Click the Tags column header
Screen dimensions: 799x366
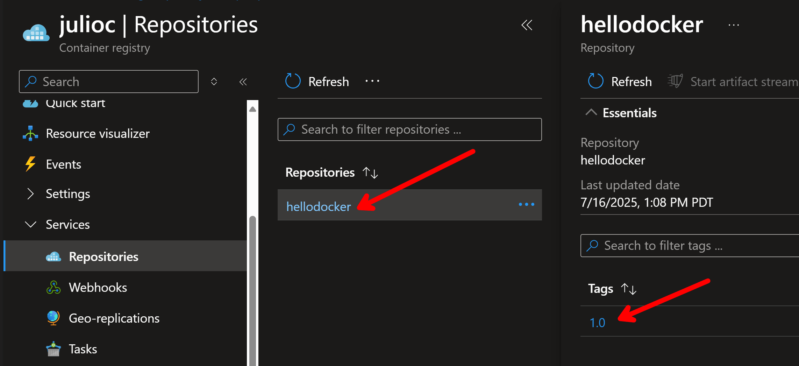[600, 289]
